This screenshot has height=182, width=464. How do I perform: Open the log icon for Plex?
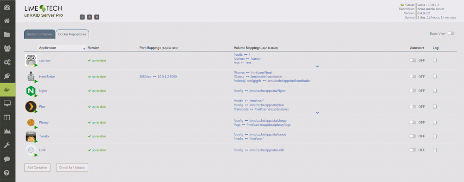[435, 106]
